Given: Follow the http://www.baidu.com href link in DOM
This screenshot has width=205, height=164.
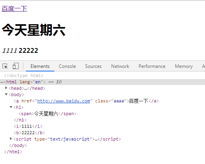Looking at the screenshot, I should [x=63, y=101].
